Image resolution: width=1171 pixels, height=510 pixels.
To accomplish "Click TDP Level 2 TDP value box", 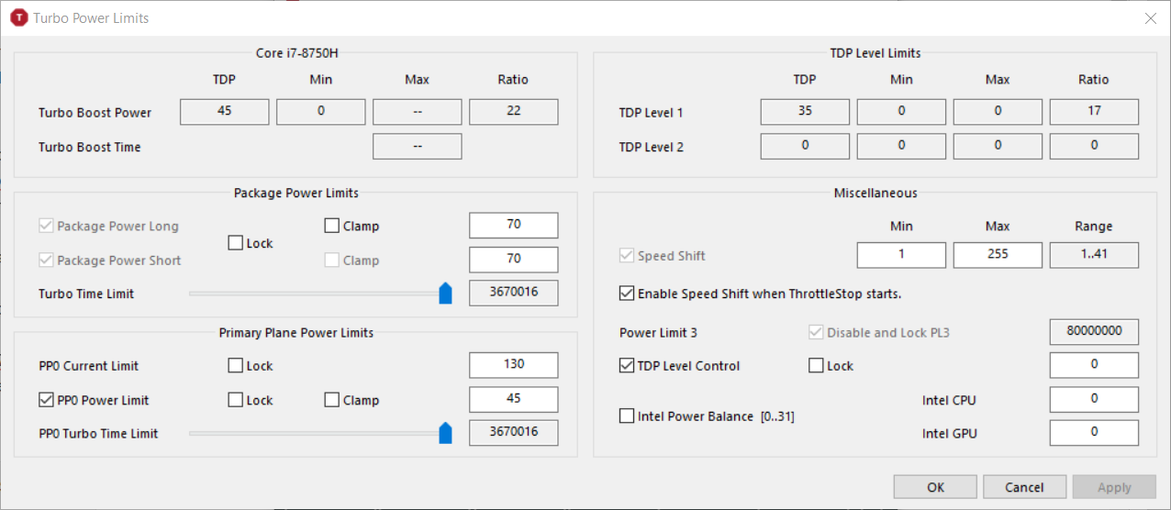I will (805, 146).
